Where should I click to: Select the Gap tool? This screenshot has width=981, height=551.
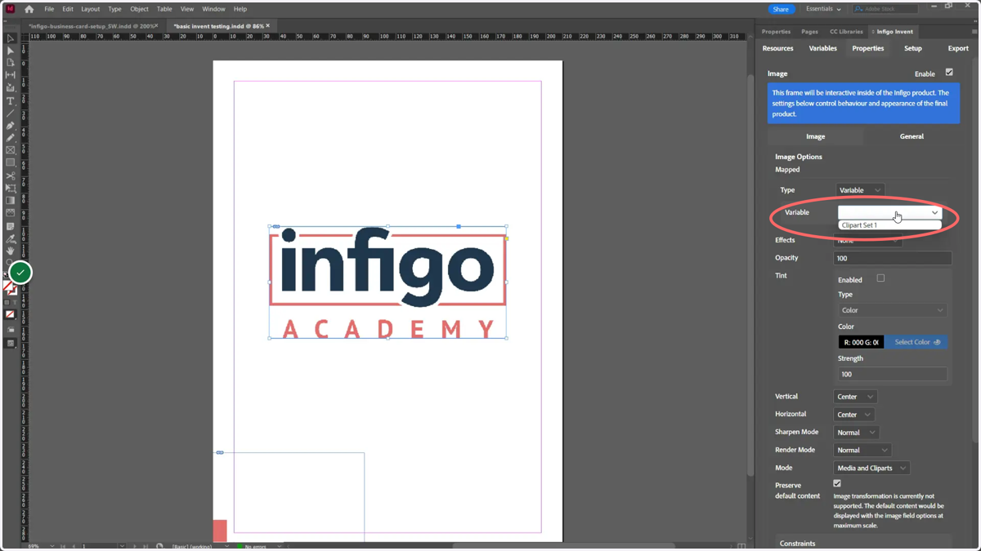[11, 75]
